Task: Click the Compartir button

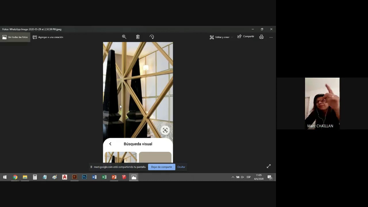Action: click(x=246, y=37)
